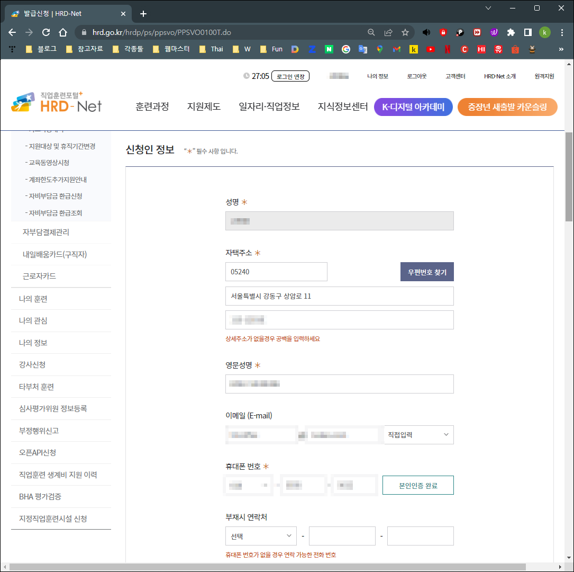Mute the browser tab speaker icon
The image size is (574, 572).
point(426,32)
